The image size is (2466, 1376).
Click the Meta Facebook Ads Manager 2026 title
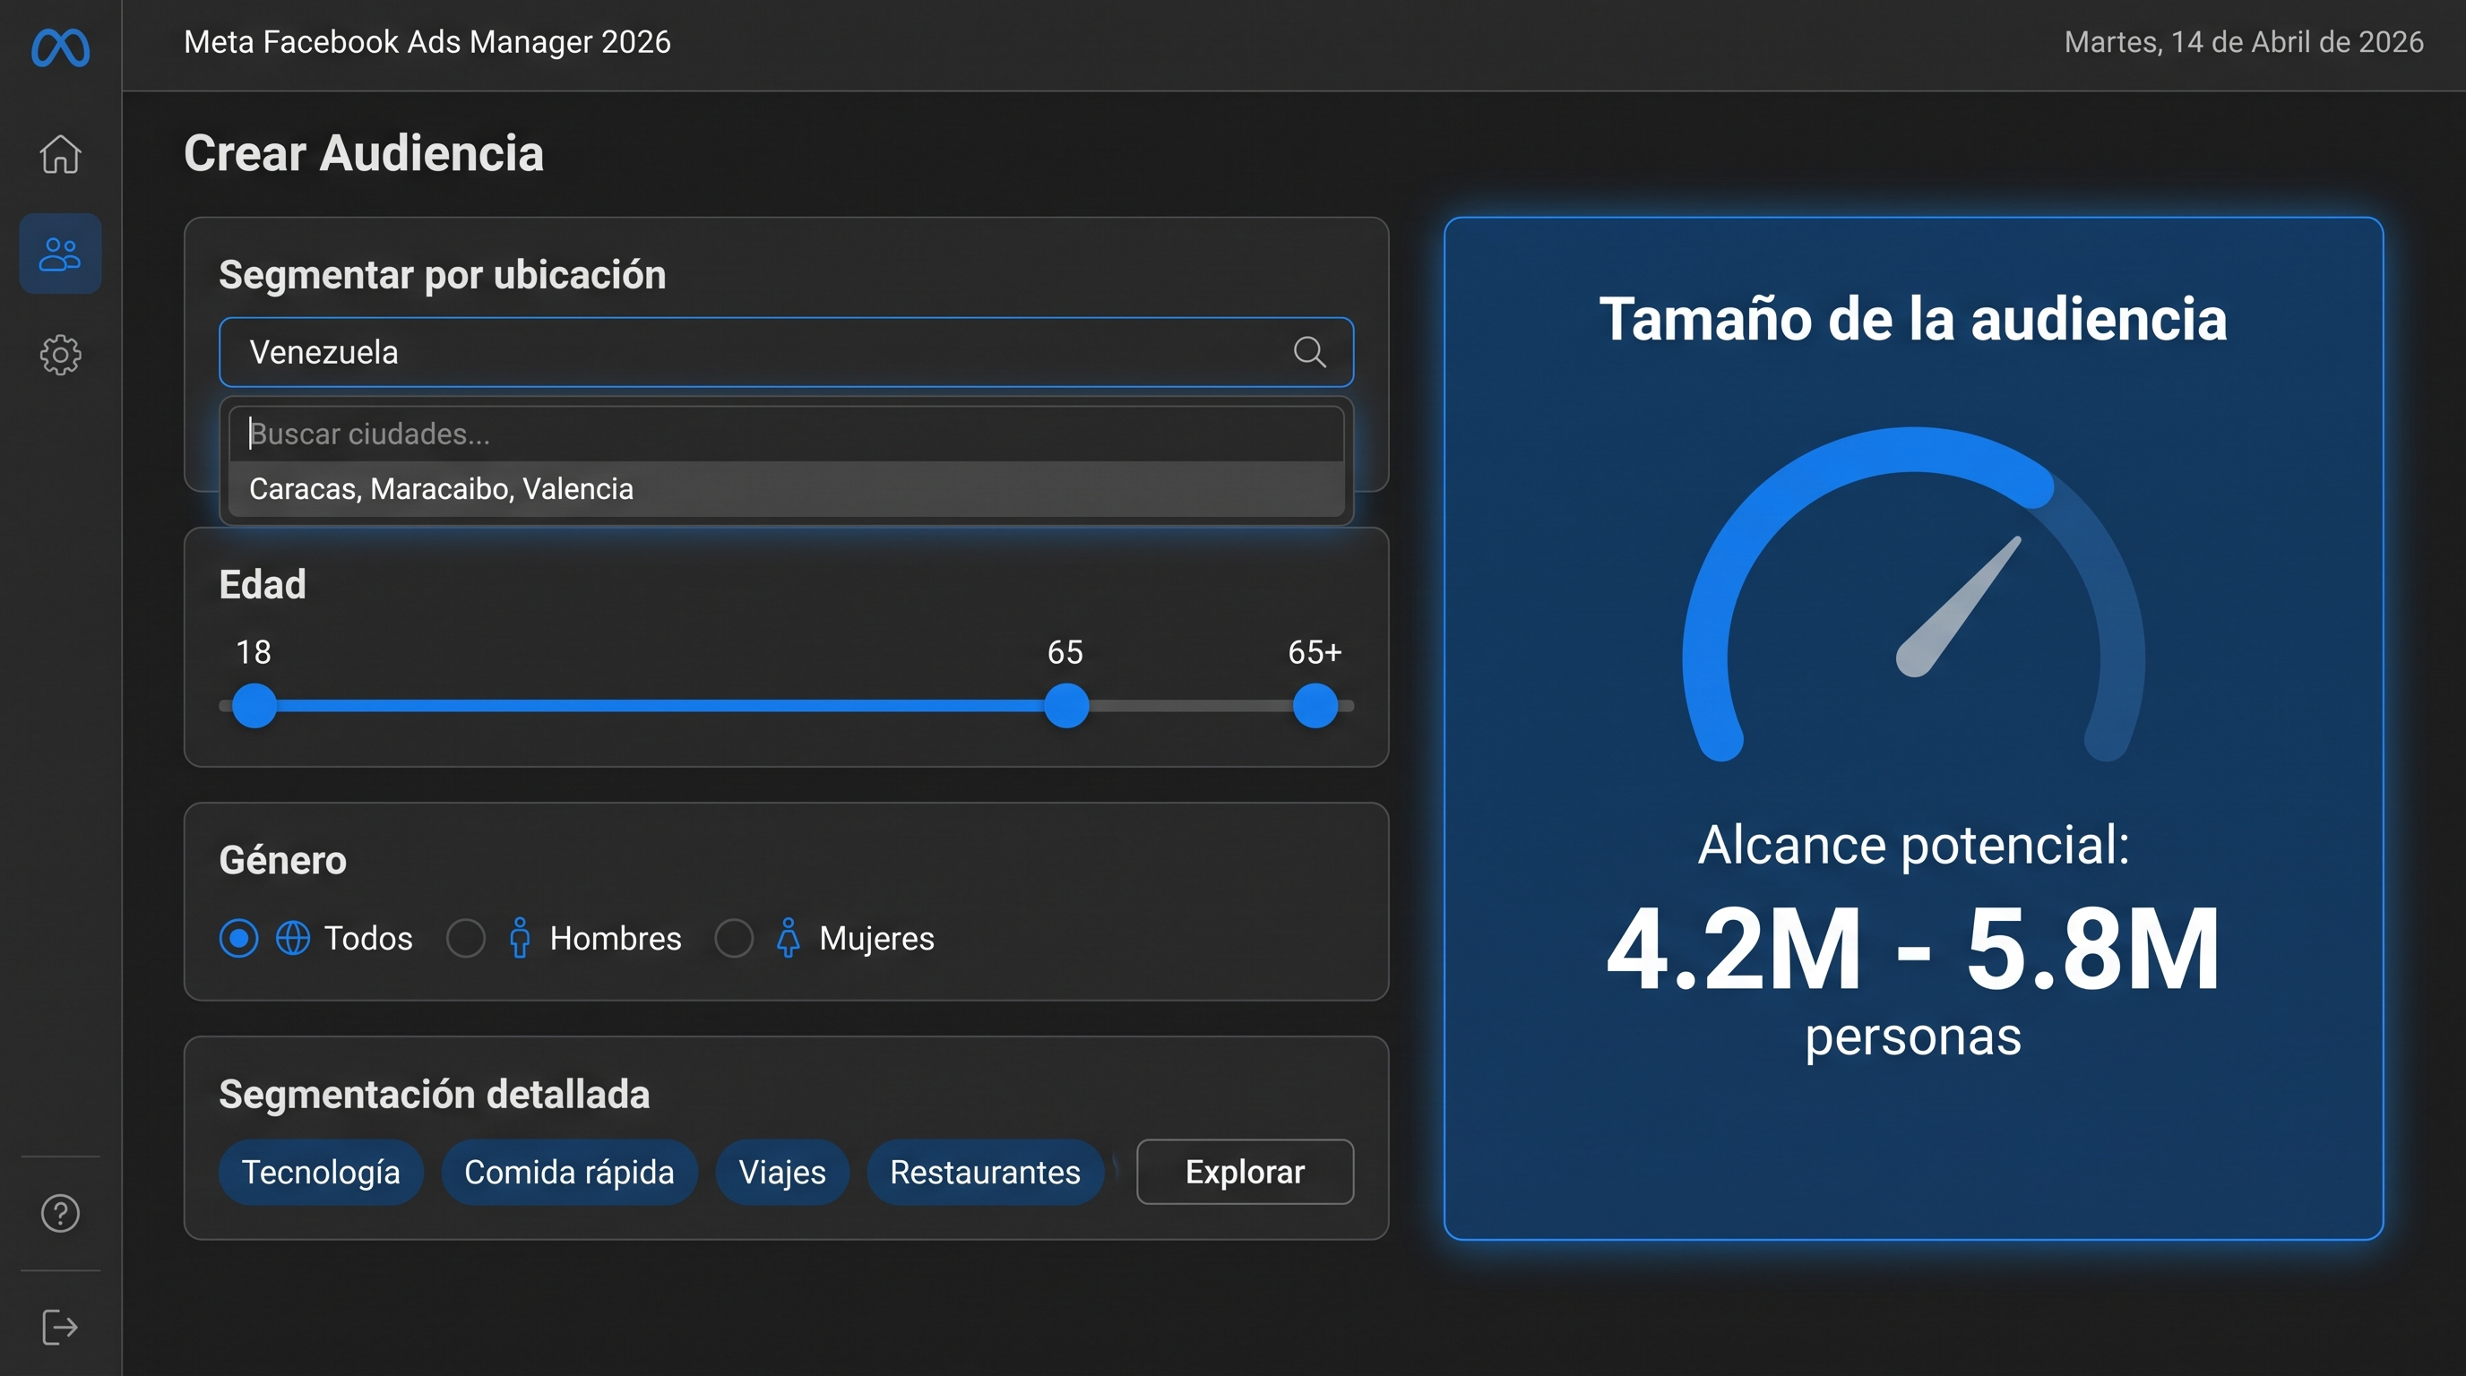pyautogui.click(x=427, y=42)
